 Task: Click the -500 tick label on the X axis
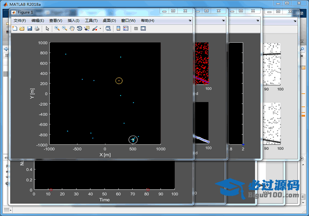click(77, 149)
